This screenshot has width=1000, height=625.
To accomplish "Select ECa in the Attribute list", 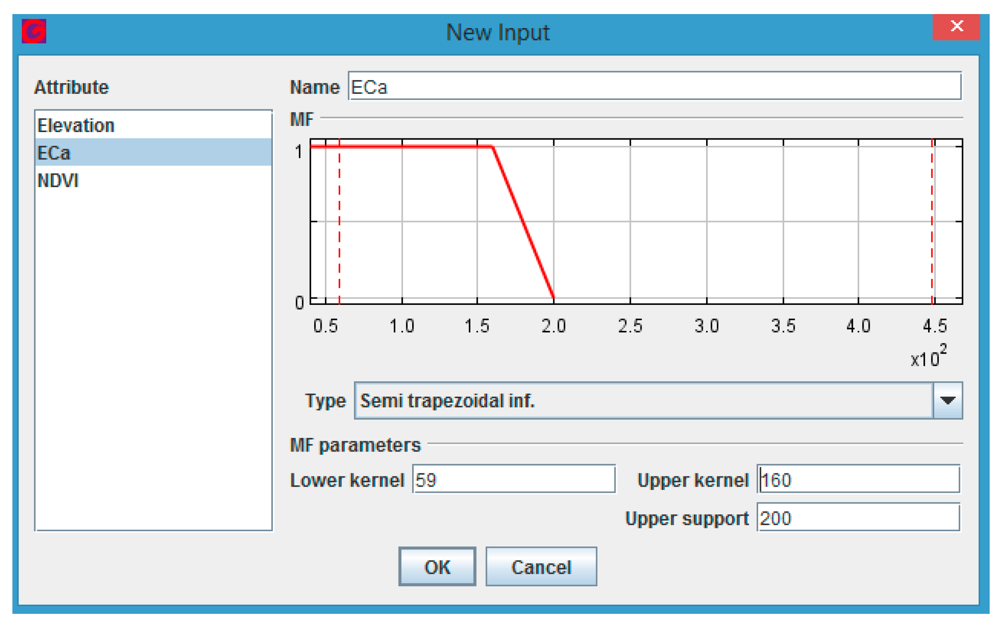I will [x=54, y=153].
